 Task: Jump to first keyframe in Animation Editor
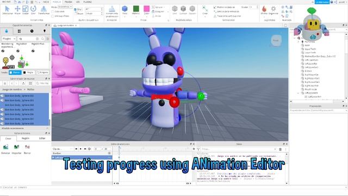pyautogui.click(x=76, y=149)
